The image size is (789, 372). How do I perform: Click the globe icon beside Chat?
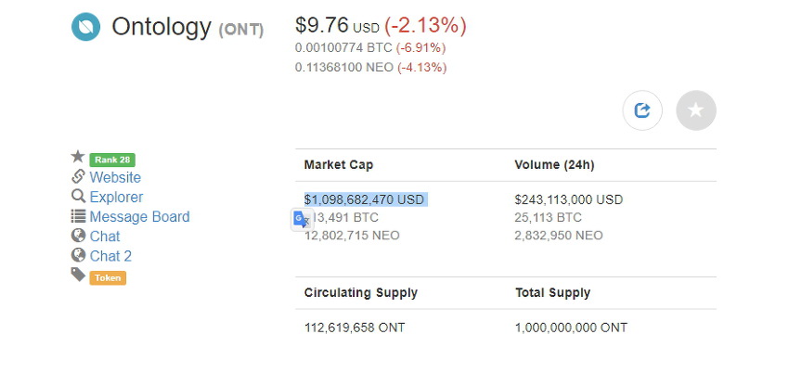point(78,236)
